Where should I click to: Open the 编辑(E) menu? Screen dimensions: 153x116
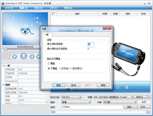click(x=24, y=8)
